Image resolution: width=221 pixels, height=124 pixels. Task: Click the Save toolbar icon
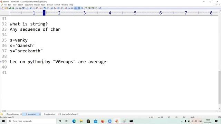coord(10,8)
